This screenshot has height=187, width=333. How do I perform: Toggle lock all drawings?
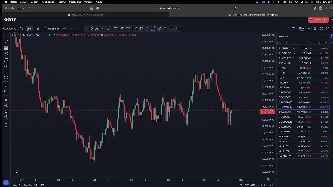click(6, 111)
